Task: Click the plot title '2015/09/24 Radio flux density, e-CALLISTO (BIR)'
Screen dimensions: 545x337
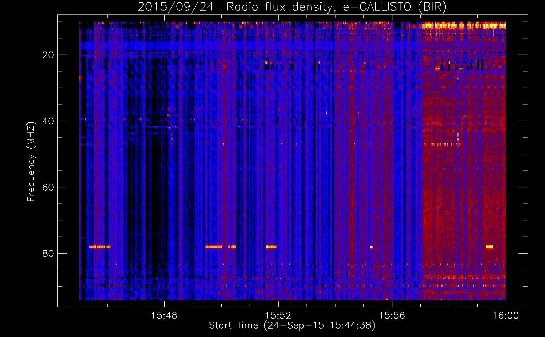Action: pos(292,7)
